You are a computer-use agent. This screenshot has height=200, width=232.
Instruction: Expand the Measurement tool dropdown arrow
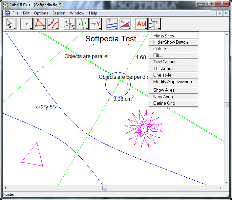[x=130, y=29]
